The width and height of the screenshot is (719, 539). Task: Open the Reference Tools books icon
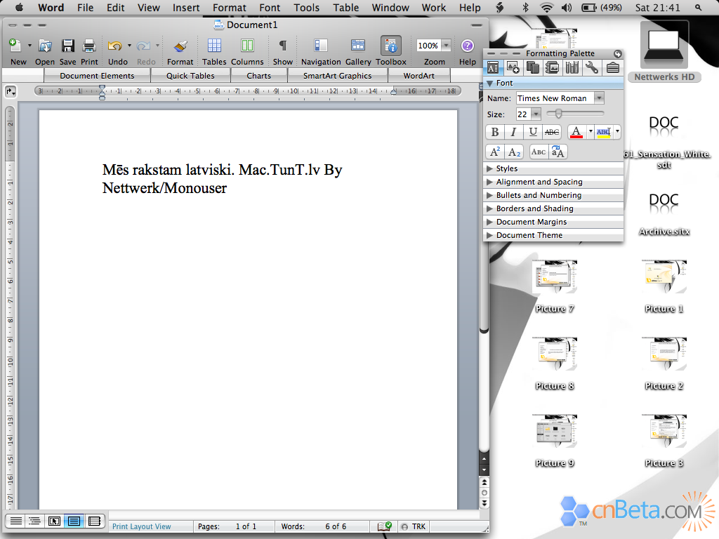pos(572,68)
